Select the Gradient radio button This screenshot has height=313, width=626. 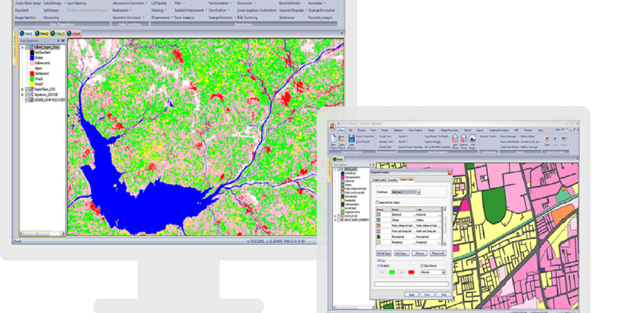378,267
